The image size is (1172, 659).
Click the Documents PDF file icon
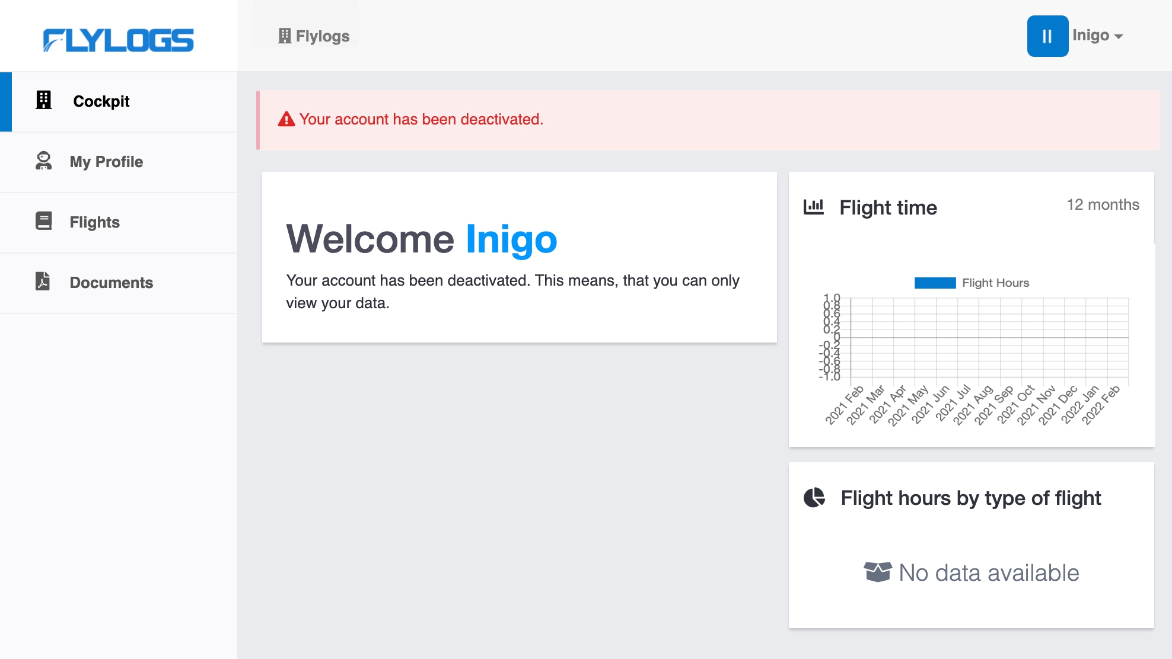(x=43, y=281)
